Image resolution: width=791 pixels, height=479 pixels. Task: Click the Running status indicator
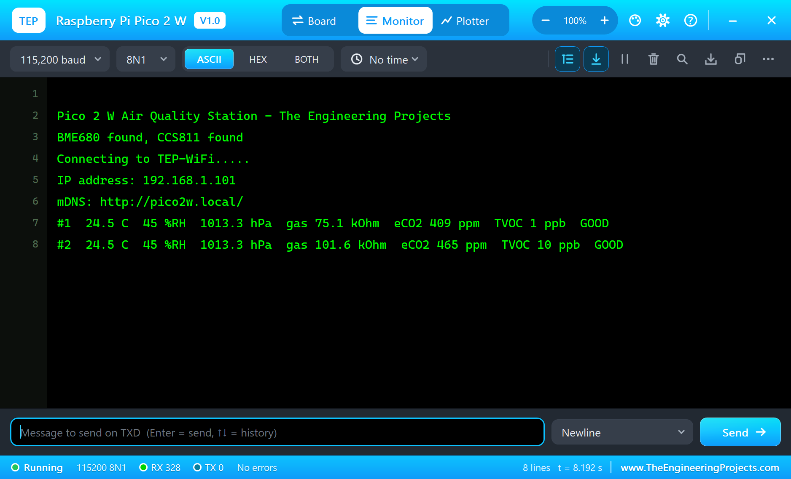pyautogui.click(x=37, y=468)
